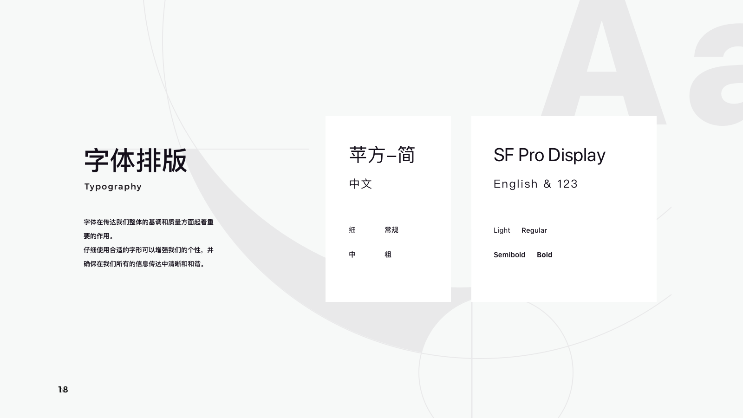This screenshot has width=743, height=418.
Task: Click the line 要的作用。
Action: click(99, 236)
